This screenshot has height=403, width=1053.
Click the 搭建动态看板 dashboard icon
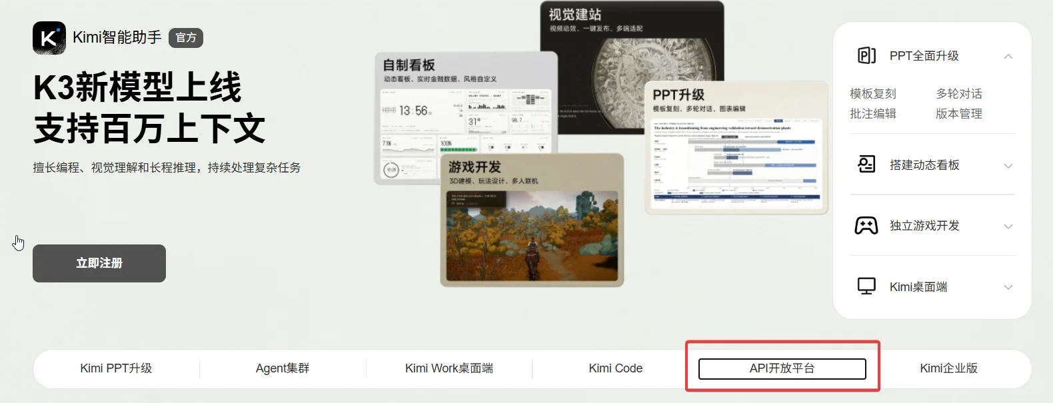tap(866, 165)
